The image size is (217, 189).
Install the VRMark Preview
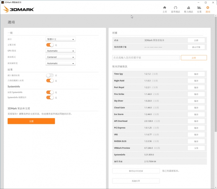pos(196,148)
